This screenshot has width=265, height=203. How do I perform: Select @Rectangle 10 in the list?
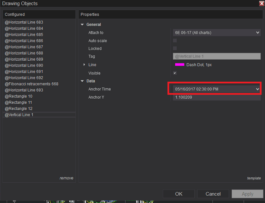(39, 96)
